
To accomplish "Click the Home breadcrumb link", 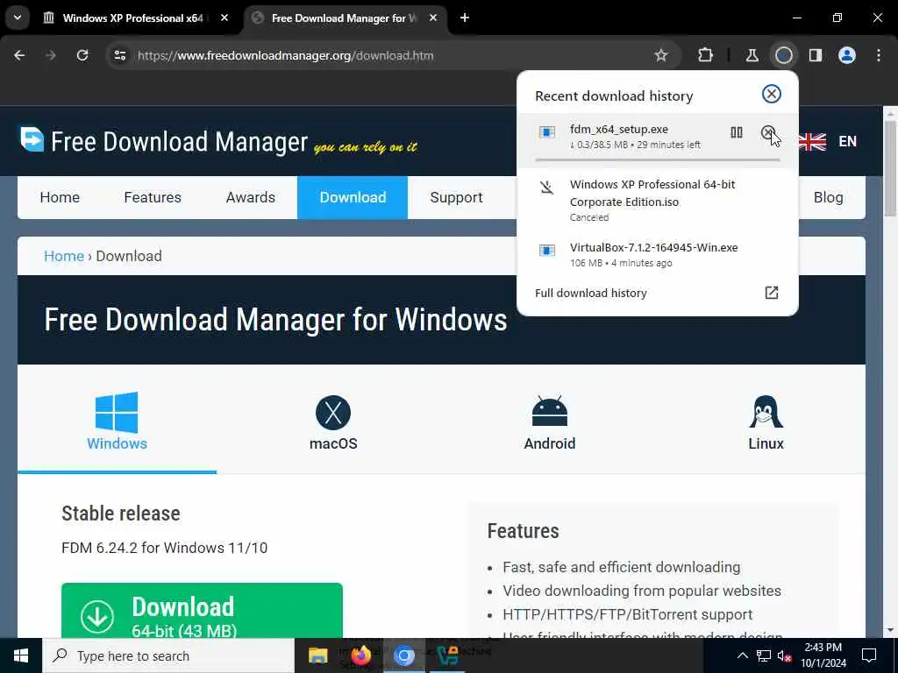I will pyautogui.click(x=64, y=256).
